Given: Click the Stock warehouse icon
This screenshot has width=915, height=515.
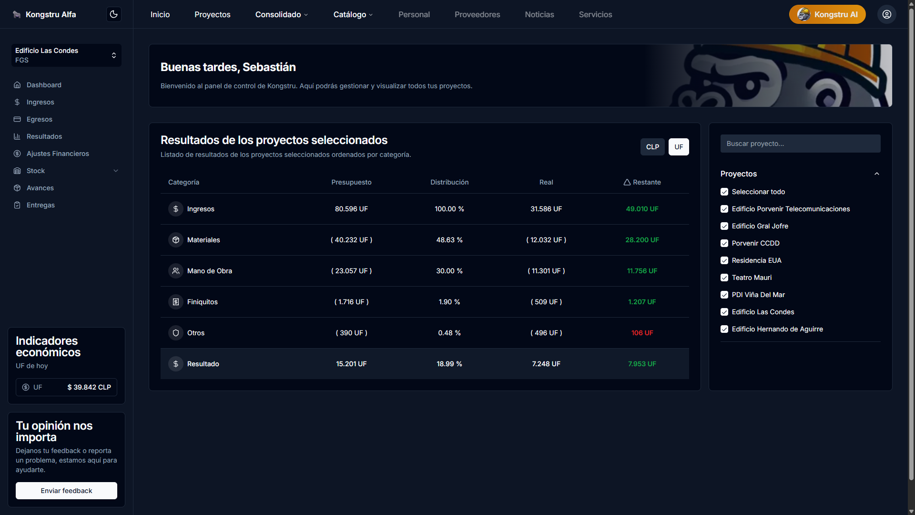Looking at the screenshot, I should click(x=17, y=171).
